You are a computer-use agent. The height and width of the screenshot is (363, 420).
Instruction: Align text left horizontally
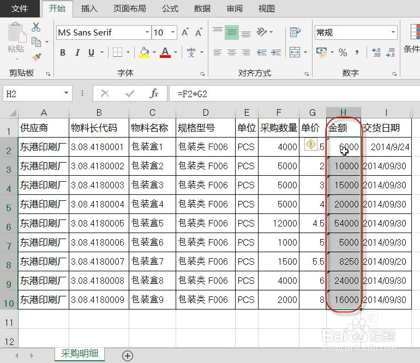point(218,52)
